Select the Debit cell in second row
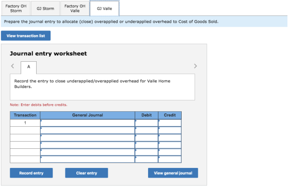Viewport: 289px width, 189px height. (x=147, y=130)
